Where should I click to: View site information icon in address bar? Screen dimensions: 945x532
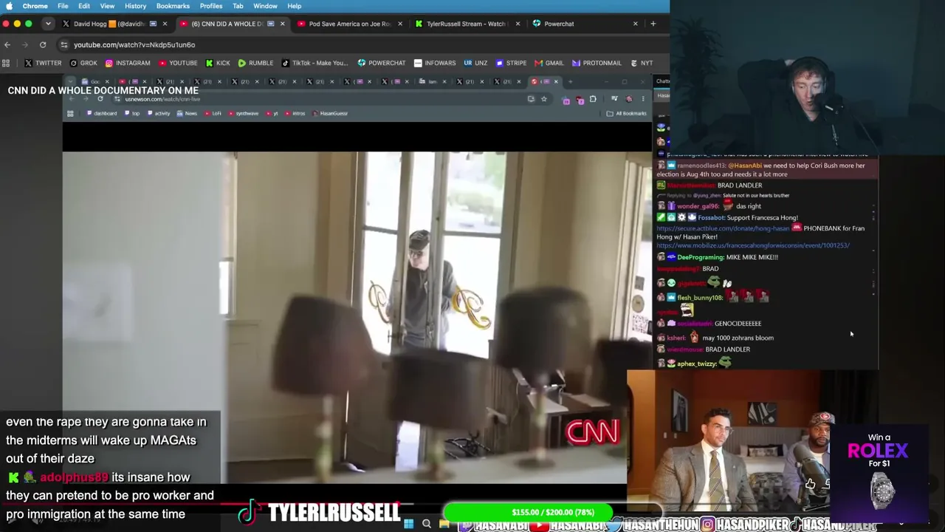click(x=64, y=45)
